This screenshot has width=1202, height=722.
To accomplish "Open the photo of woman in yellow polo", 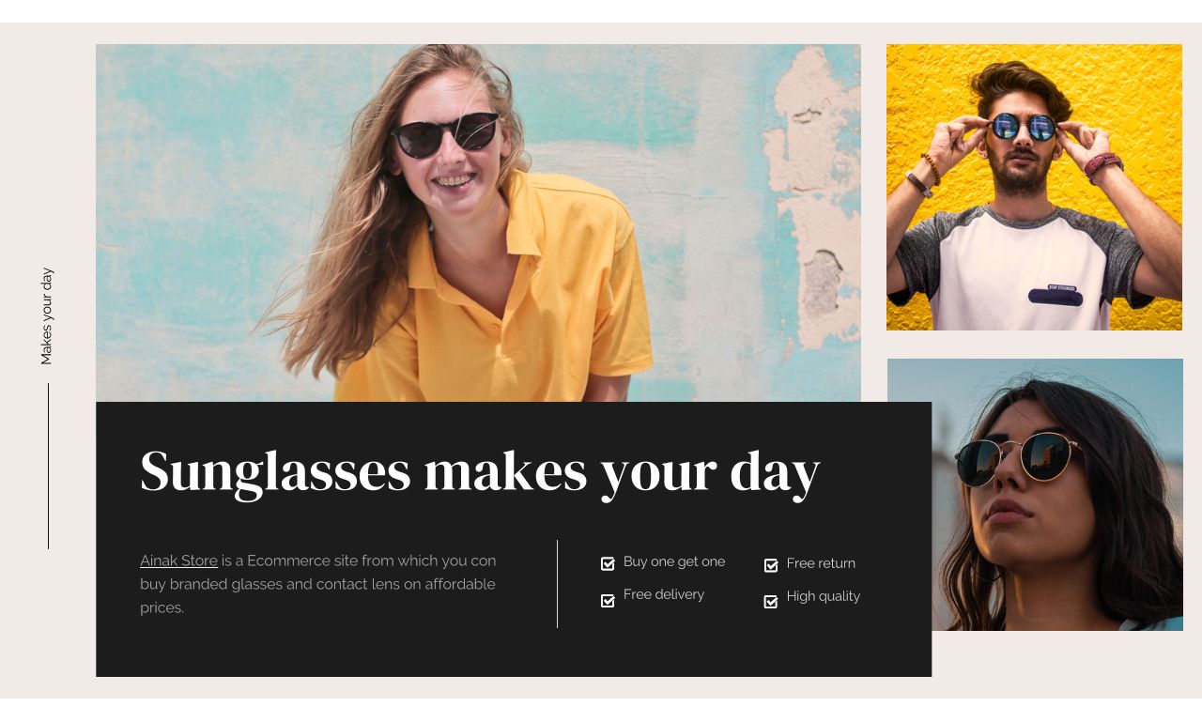I will click(478, 223).
